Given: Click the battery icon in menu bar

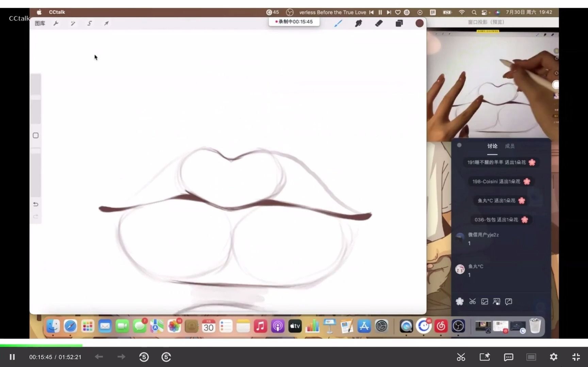Looking at the screenshot, I should [447, 12].
